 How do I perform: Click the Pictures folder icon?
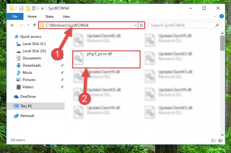click(19, 80)
